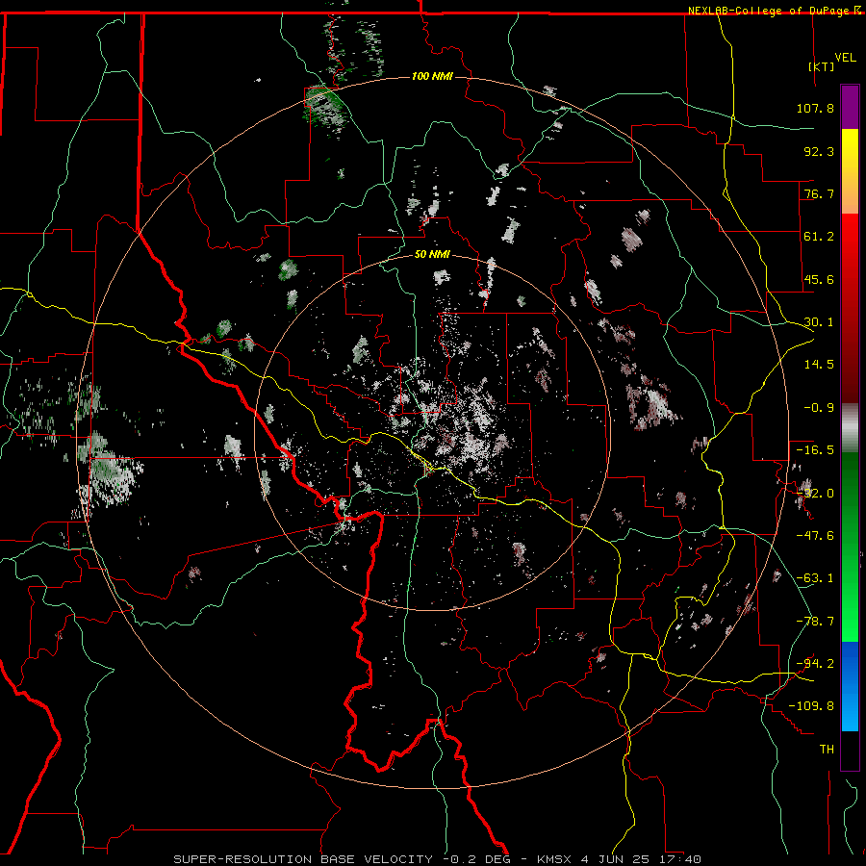866x866 pixels.
Task: Select the KMSX station identifier
Action: [555, 859]
